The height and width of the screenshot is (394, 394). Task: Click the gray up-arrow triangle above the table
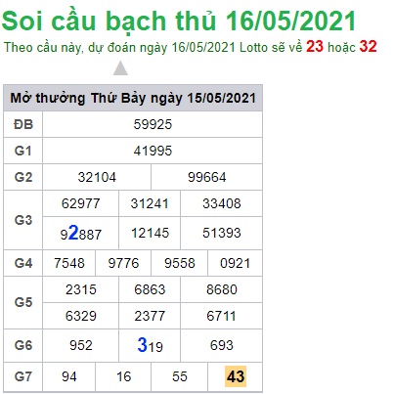click(120, 67)
